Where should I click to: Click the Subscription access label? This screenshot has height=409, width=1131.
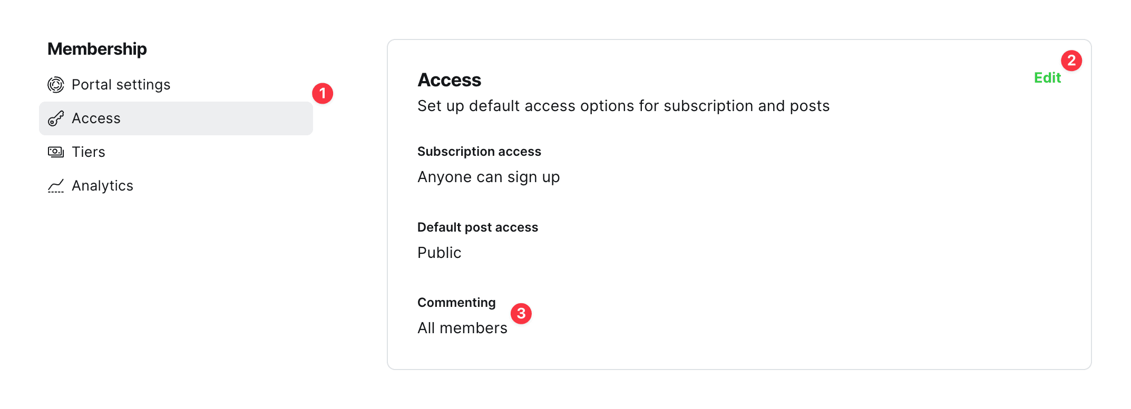tap(479, 152)
